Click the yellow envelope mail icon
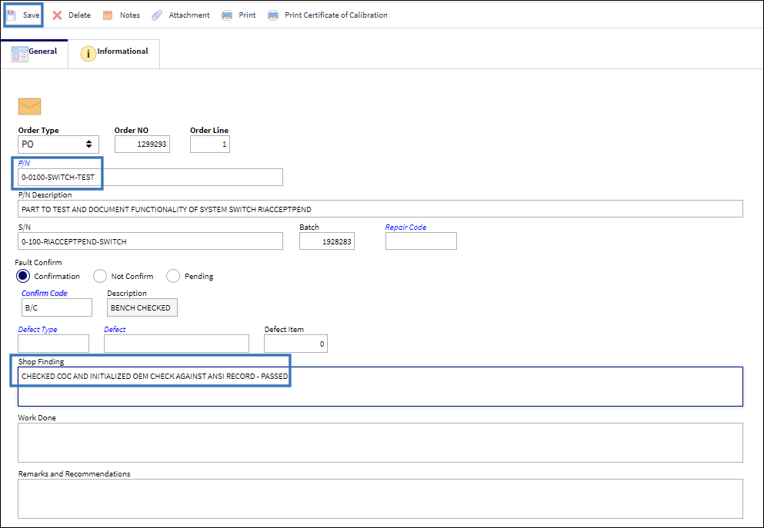764x528 pixels. [x=30, y=107]
